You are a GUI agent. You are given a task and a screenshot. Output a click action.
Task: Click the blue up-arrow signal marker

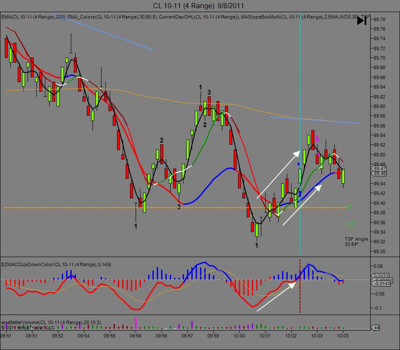click(300, 194)
